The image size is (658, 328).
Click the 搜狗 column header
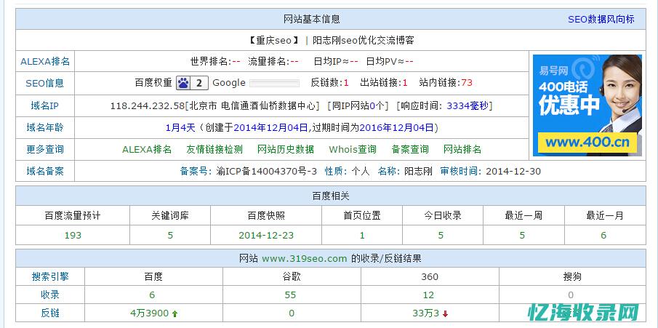click(x=572, y=277)
